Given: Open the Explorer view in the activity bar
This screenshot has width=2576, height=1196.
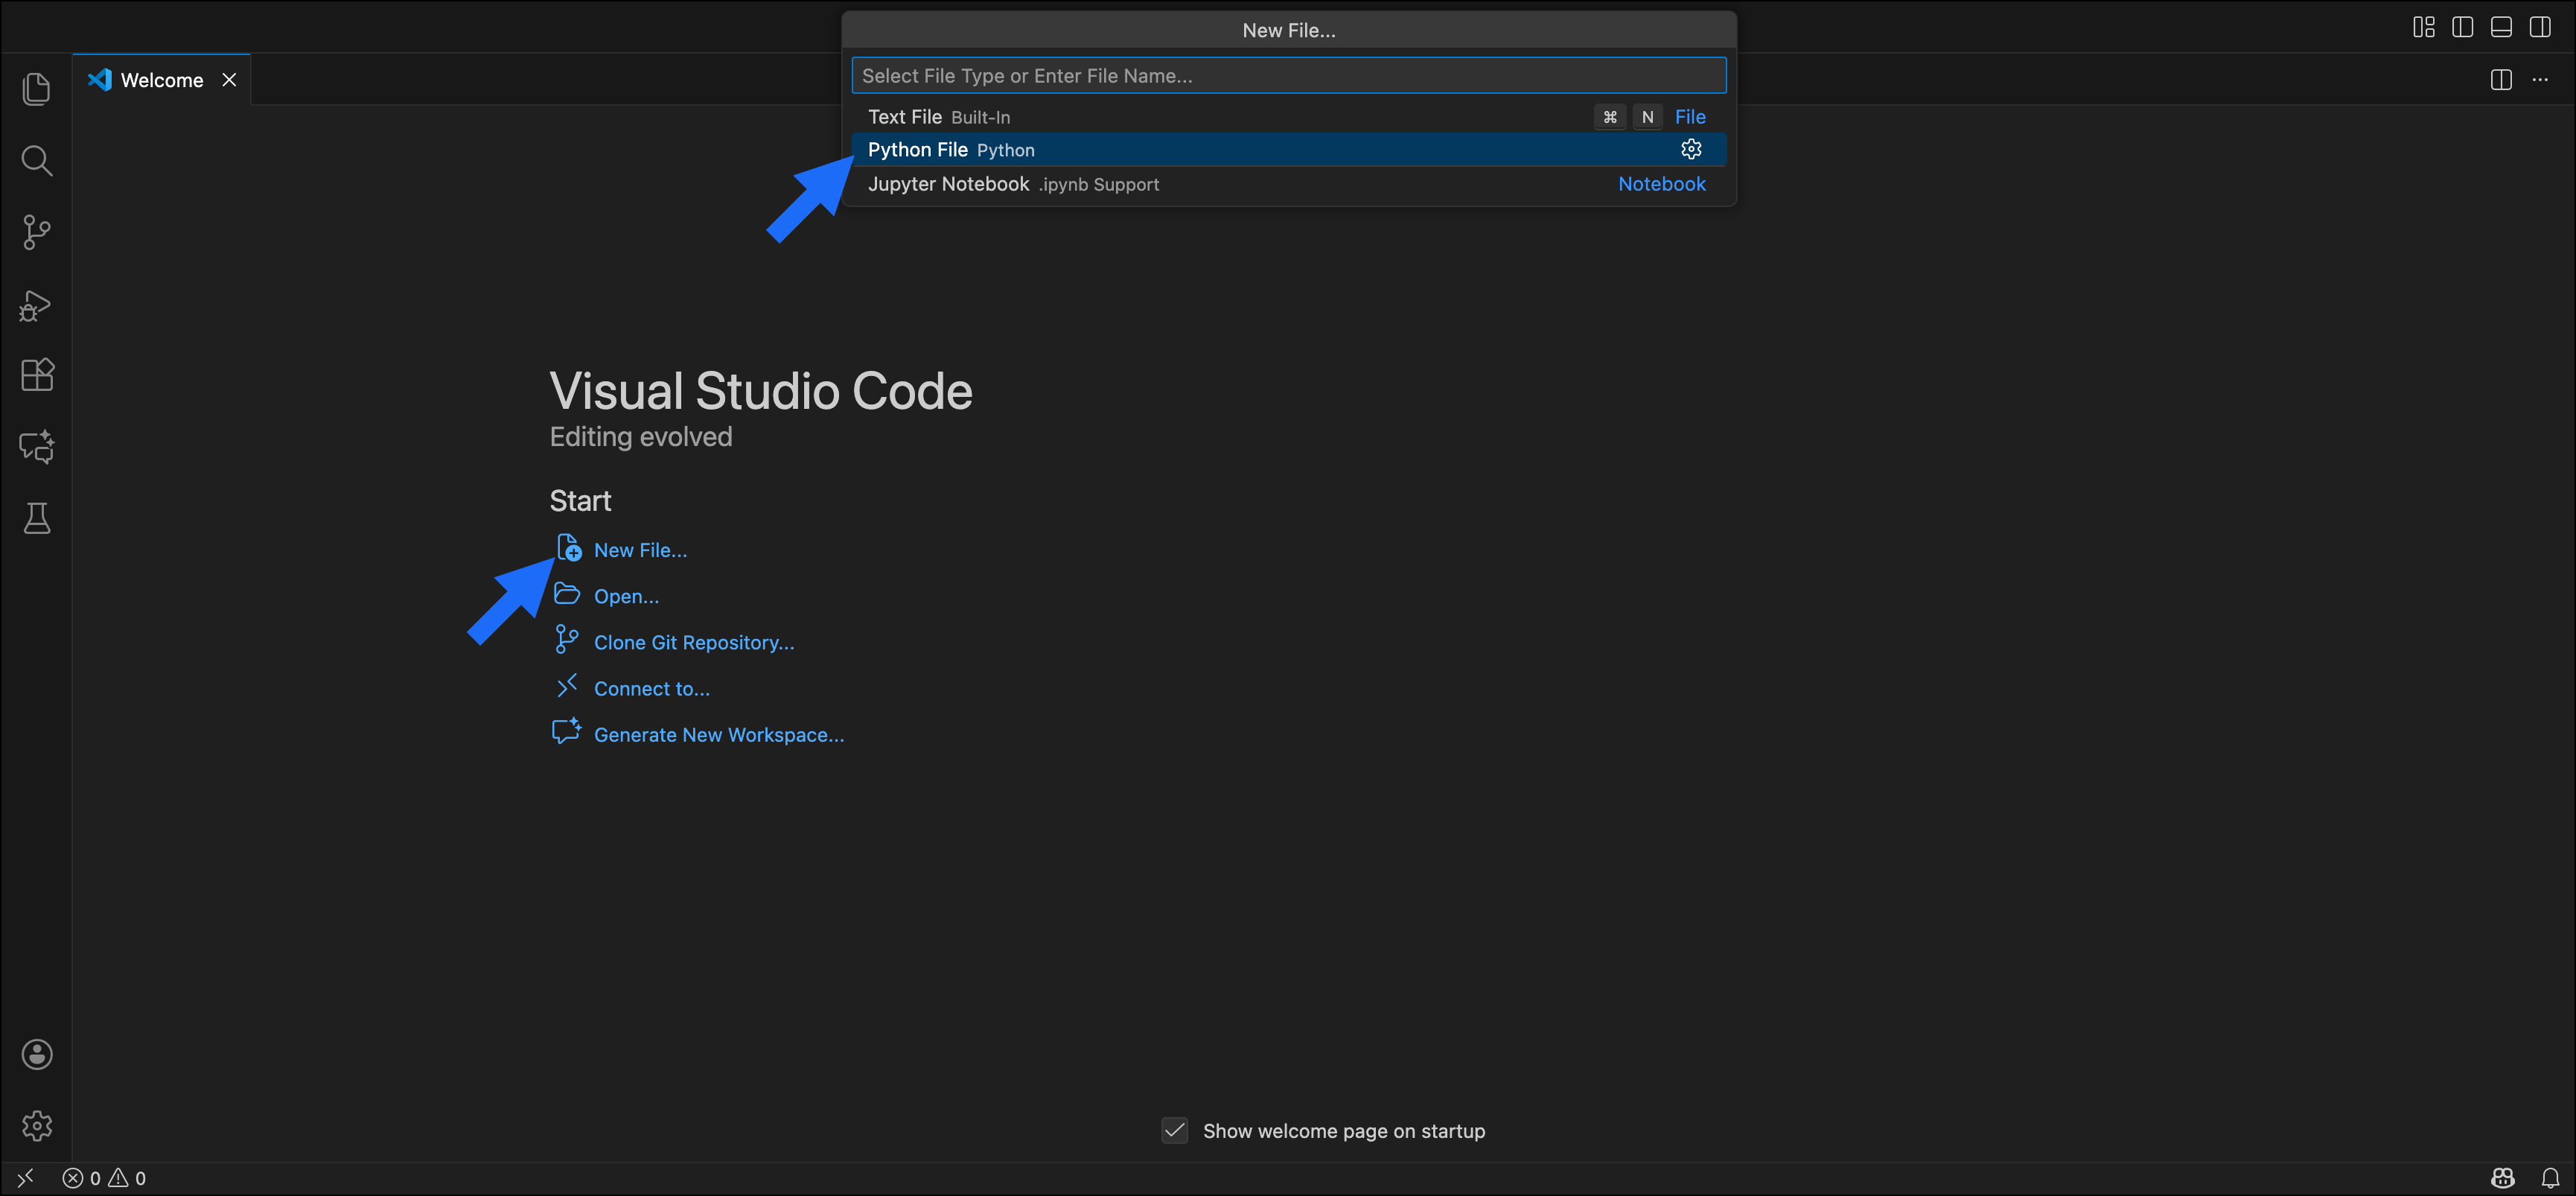Looking at the screenshot, I should [x=36, y=89].
